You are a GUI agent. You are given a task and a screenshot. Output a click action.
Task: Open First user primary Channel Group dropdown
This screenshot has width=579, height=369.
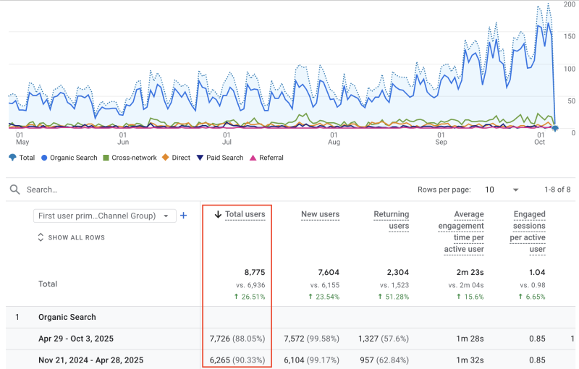[x=104, y=216]
